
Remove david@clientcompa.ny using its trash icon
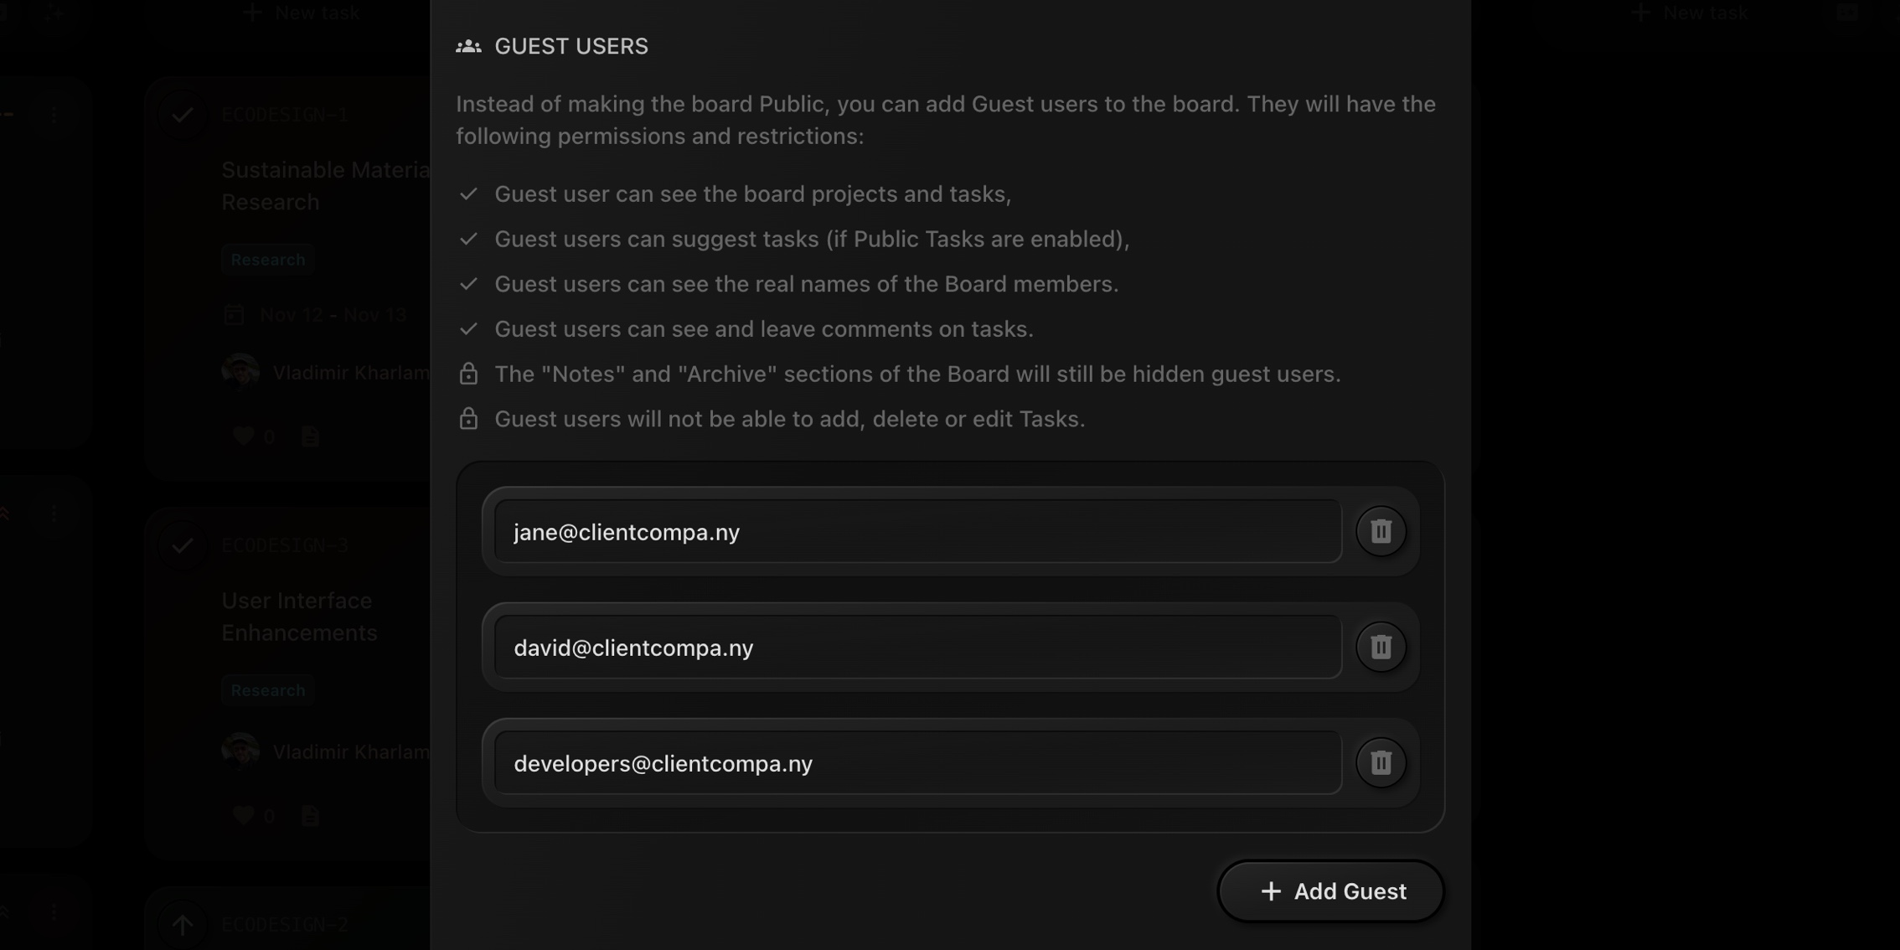point(1381,647)
